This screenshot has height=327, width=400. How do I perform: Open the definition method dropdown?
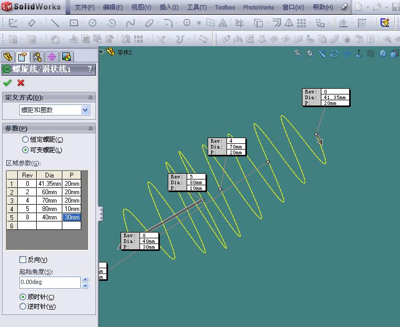[x=85, y=110]
